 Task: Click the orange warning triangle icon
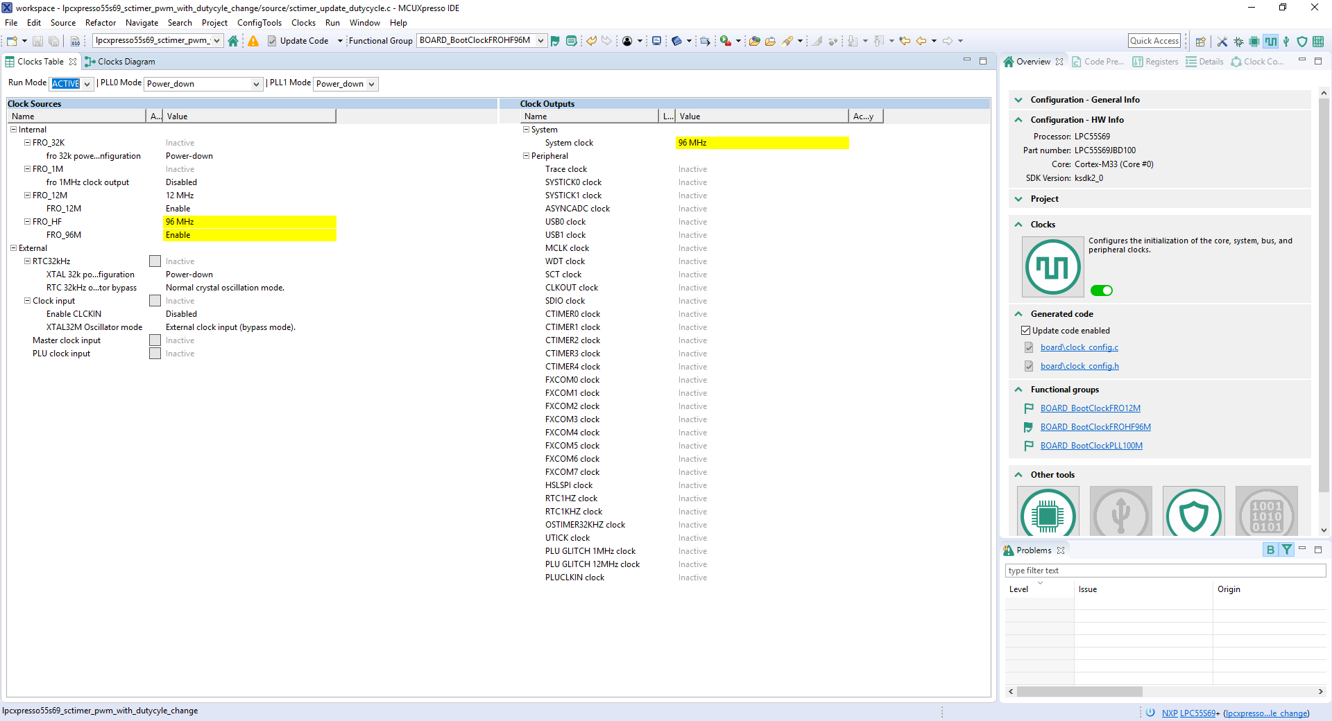[253, 41]
